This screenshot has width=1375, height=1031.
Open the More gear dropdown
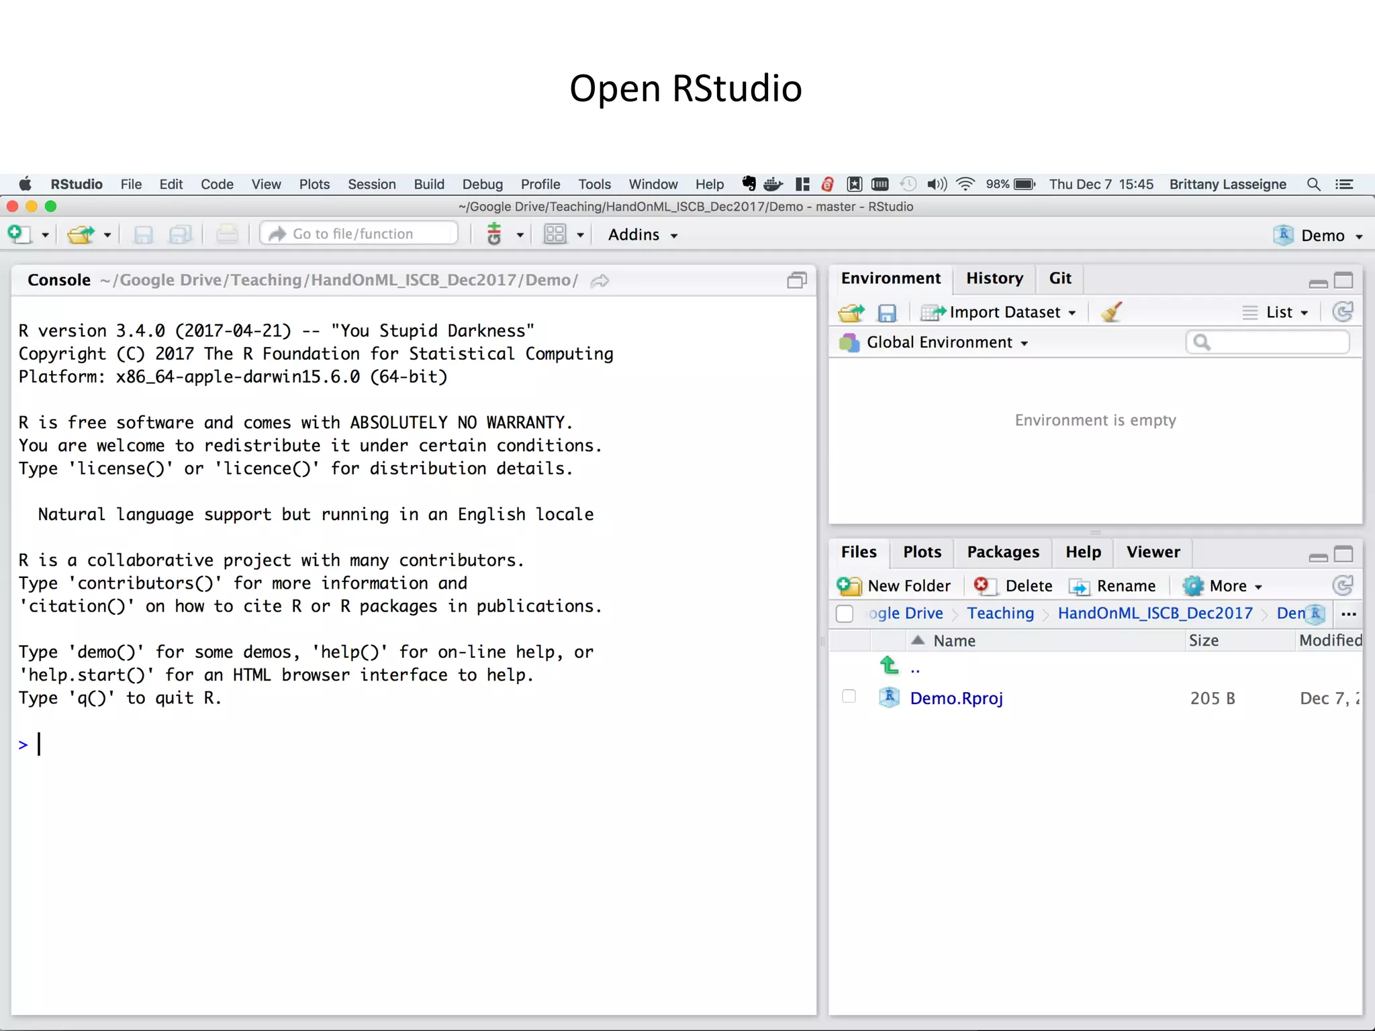point(1222,586)
